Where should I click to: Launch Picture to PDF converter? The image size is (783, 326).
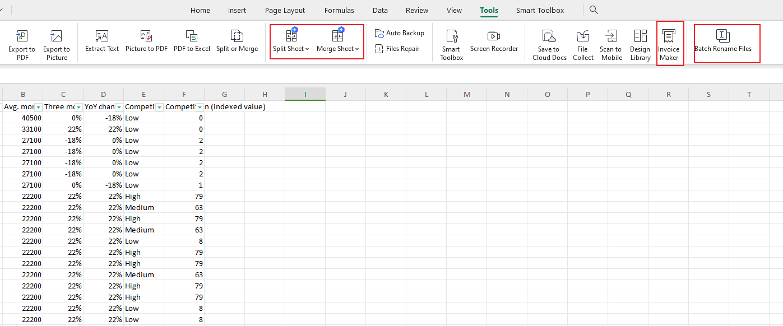146,41
